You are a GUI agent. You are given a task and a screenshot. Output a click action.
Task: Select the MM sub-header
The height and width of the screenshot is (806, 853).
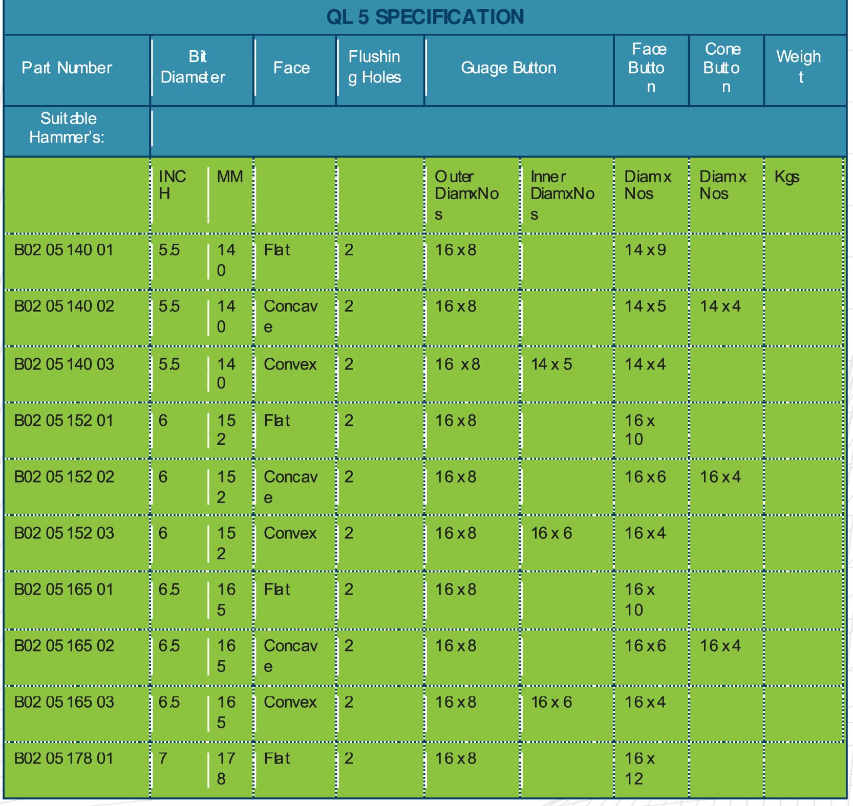(230, 177)
